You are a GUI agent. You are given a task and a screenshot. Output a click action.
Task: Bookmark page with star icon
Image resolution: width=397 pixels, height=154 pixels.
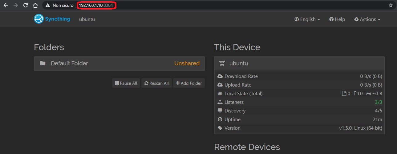pos(391,5)
